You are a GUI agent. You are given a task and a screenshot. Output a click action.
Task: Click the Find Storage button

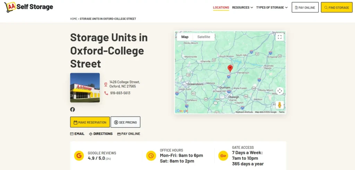coord(337,8)
